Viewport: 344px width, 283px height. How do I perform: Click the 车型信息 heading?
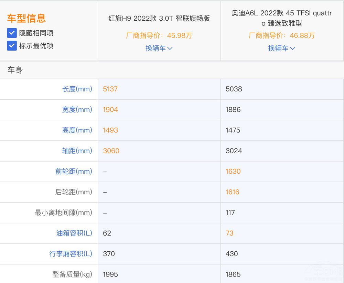(26, 18)
